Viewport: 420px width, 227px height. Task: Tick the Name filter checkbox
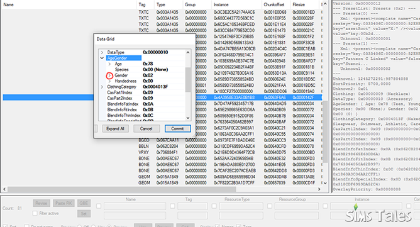[99, 206]
